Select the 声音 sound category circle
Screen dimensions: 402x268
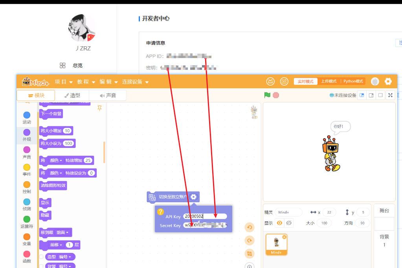coord(27,149)
